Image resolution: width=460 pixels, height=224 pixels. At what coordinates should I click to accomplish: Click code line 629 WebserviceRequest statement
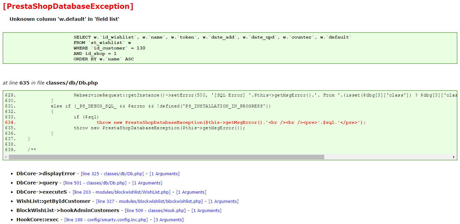pyautogui.click(x=265, y=95)
